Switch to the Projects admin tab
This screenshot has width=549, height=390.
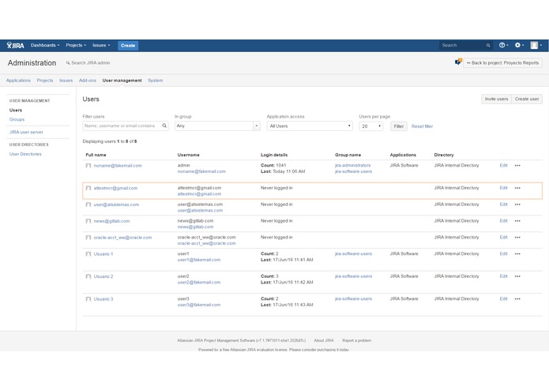(45, 81)
